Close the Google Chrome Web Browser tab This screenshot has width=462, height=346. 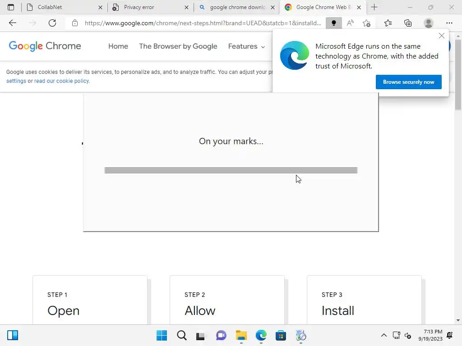coord(359,7)
